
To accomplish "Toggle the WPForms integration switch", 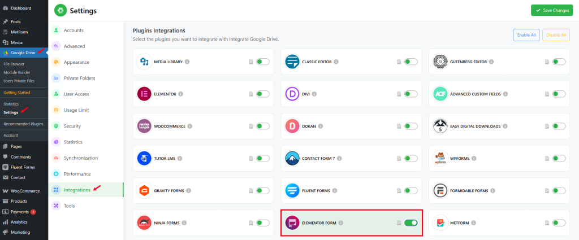I will (559, 159).
